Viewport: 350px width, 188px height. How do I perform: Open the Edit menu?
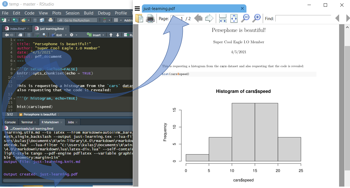coord(16,13)
